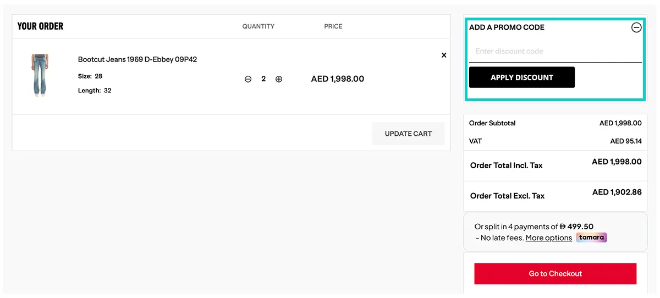
Task: Remove Bootcut Jeans item with X icon
Action: (x=444, y=55)
